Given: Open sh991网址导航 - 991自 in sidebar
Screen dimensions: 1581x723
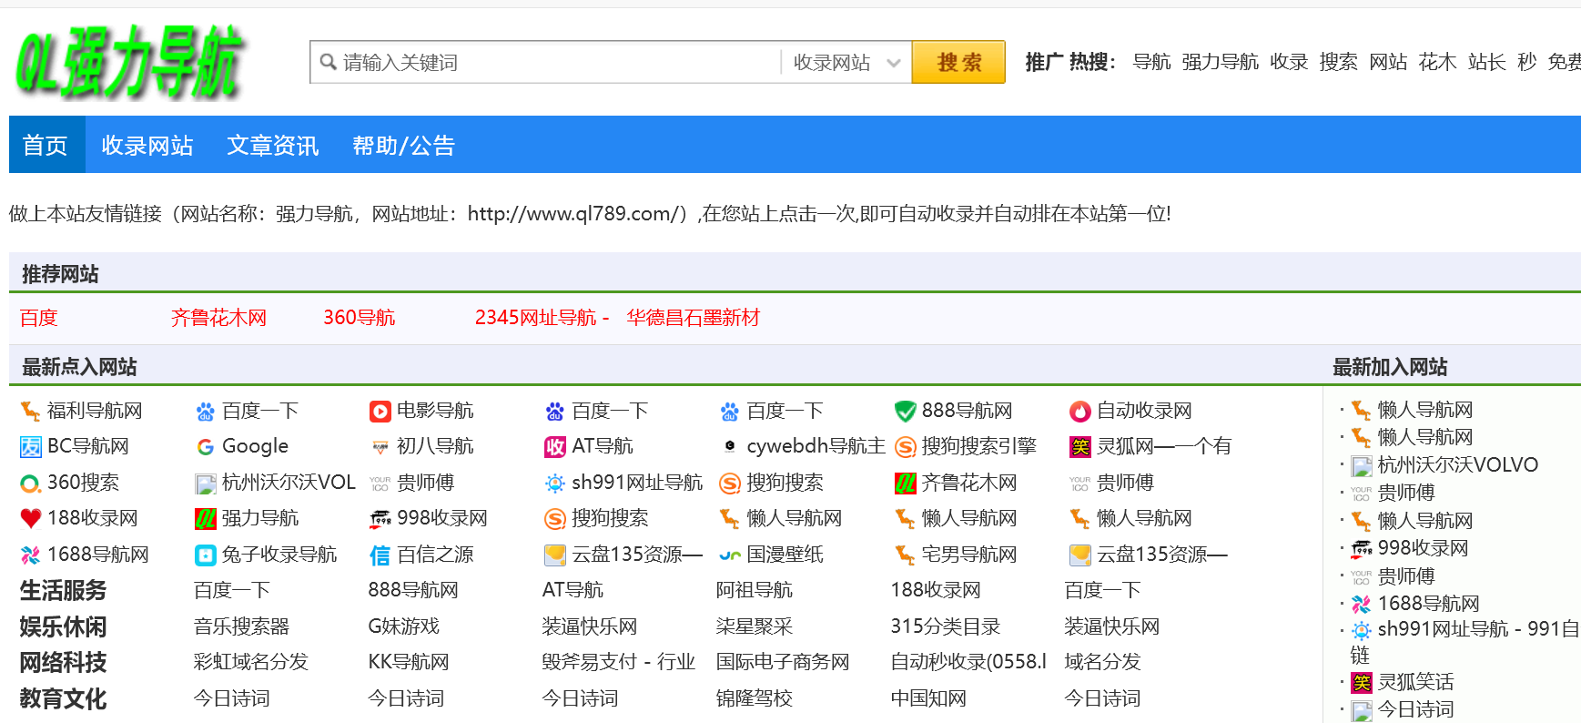Looking at the screenshot, I should [1479, 629].
